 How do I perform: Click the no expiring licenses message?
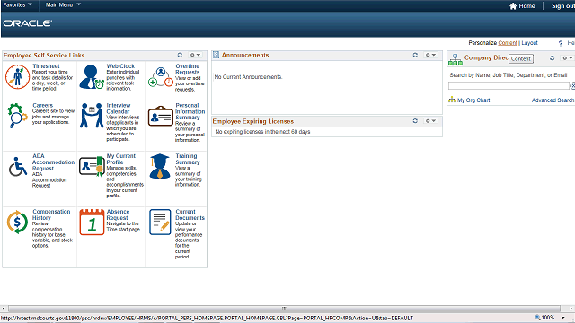262,132
